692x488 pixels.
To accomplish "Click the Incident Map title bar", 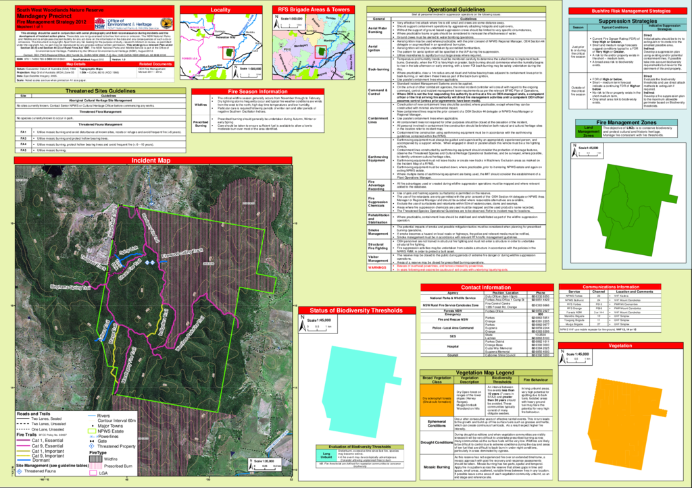I will click(x=153, y=161).
